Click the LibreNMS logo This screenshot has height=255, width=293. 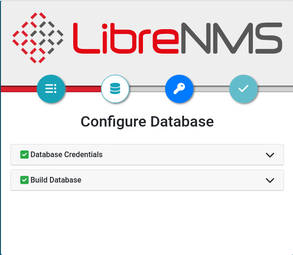click(147, 38)
